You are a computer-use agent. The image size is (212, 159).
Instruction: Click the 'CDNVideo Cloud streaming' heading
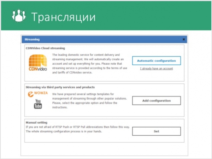pos(45,48)
